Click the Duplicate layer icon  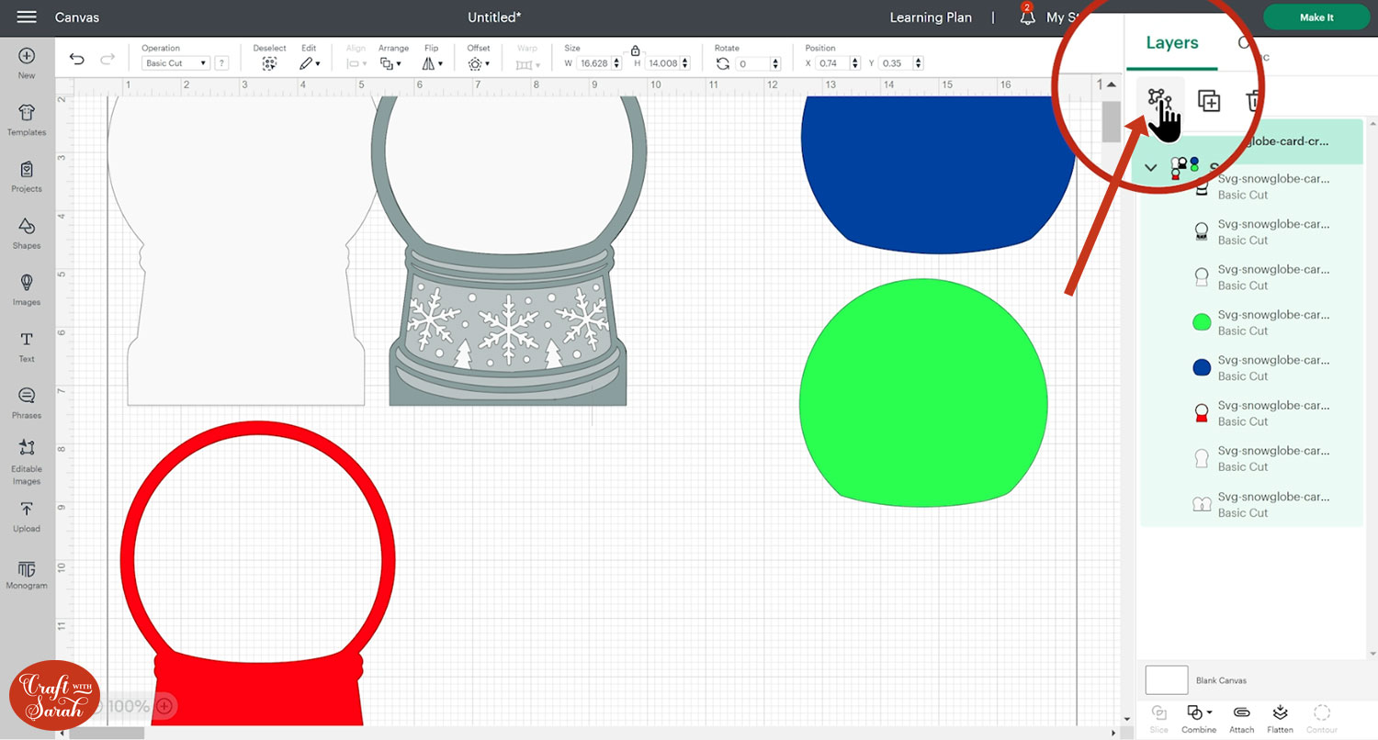1209,101
